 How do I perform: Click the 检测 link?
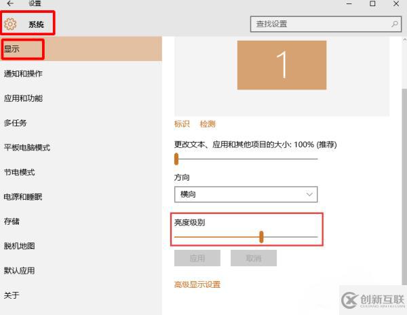tap(208, 124)
